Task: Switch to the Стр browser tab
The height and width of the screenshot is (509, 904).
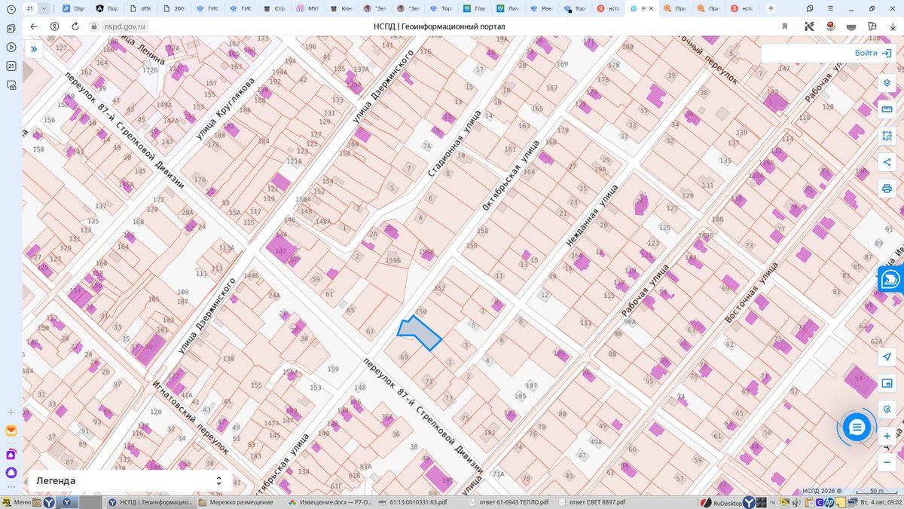Action: [275, 8]
